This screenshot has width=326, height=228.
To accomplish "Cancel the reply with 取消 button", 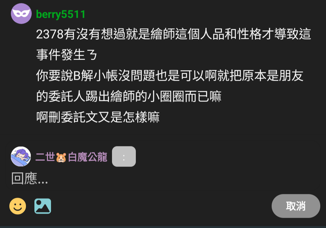I will click(x=296, y=206).
